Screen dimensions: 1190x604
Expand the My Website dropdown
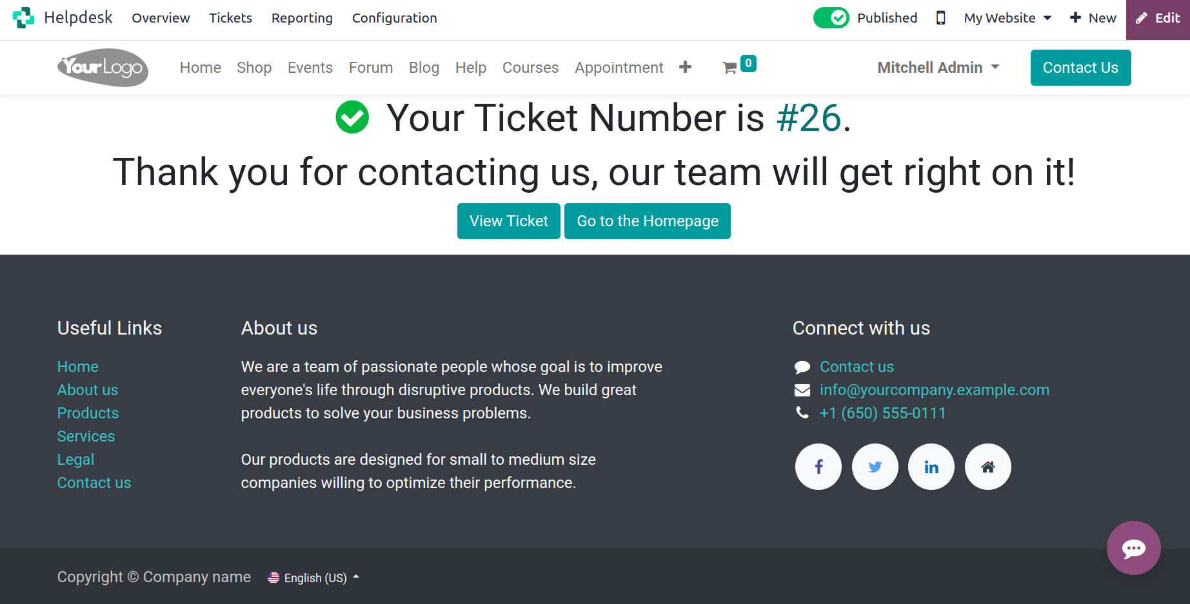tap(1007, 18)
